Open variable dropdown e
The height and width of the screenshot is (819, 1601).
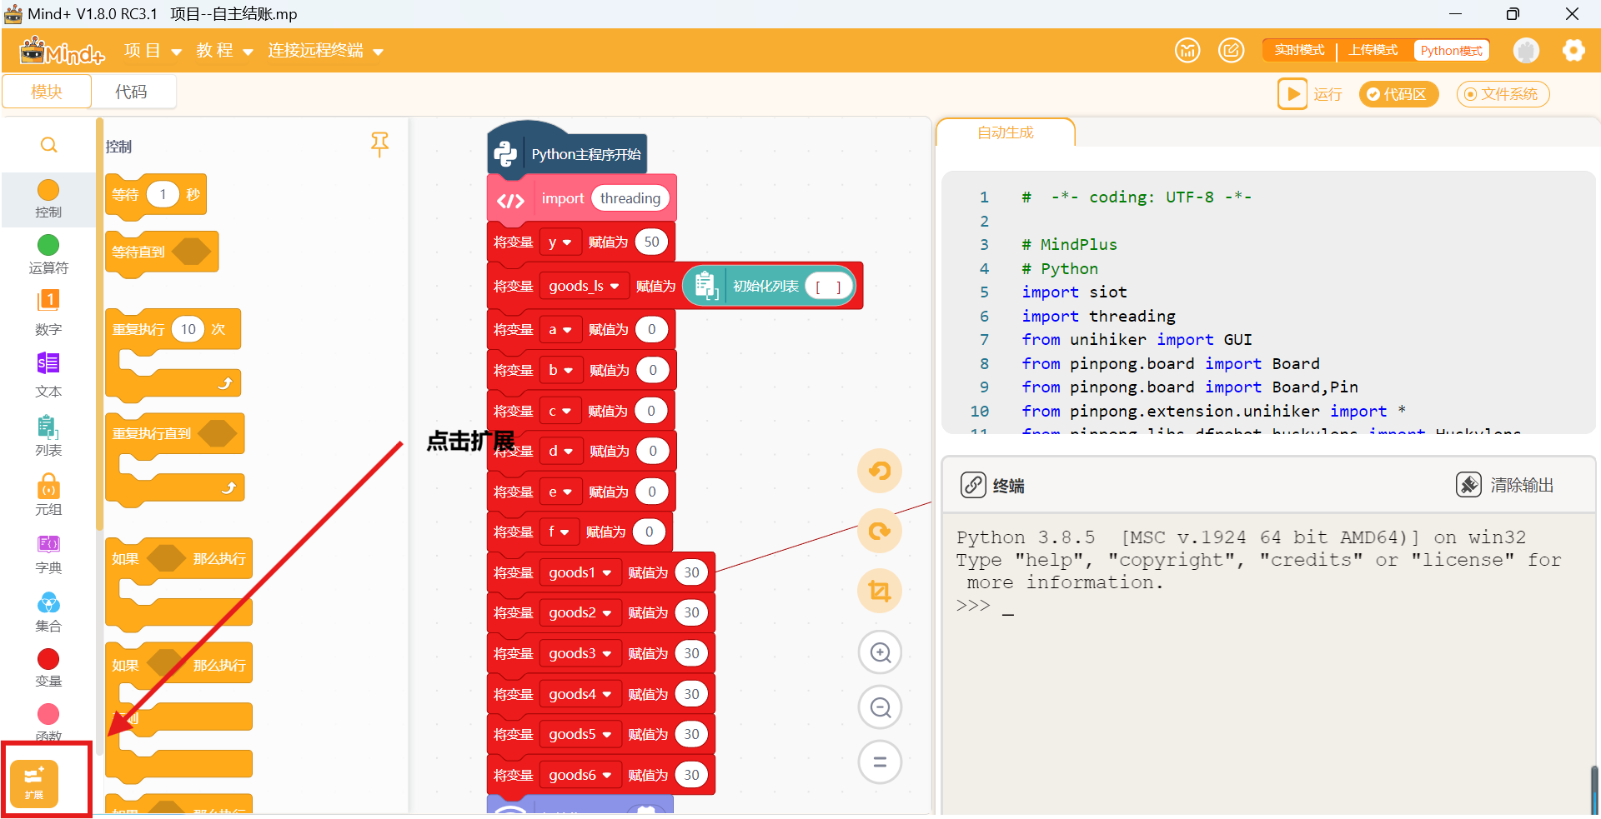click(x=560, y=492)
